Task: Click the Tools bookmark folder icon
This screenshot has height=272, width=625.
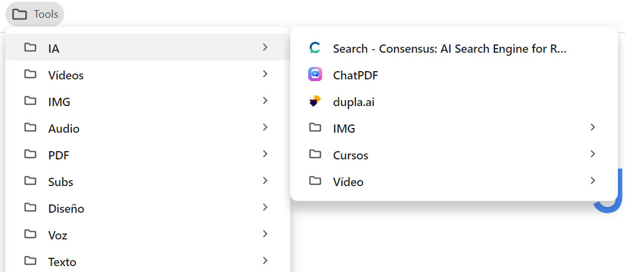Action: [x=19, y=14]
